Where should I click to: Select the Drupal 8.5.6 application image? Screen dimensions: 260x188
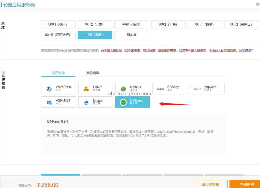click(96, 102)
